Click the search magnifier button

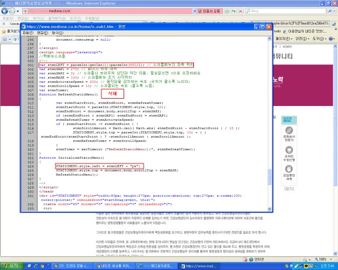pos(330,11)
